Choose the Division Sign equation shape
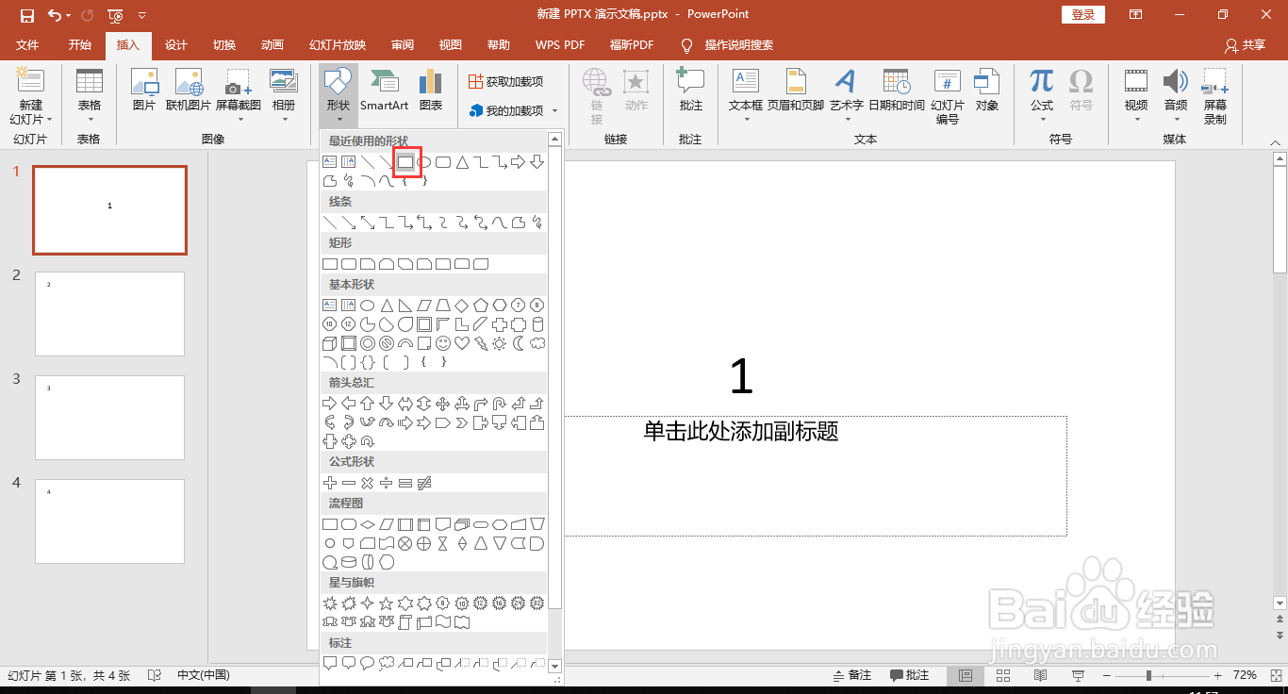Screen dimensions: 1288x694 point(387,483)
